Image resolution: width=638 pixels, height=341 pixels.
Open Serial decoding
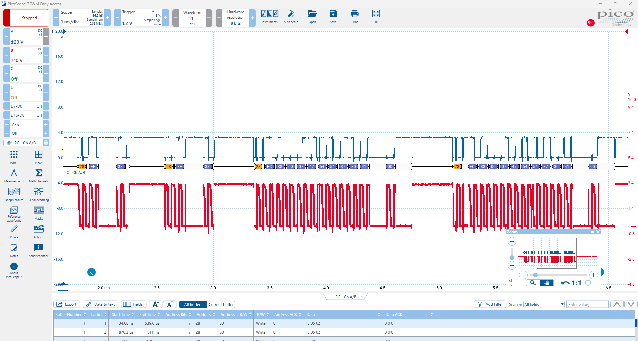coord(39,194)
